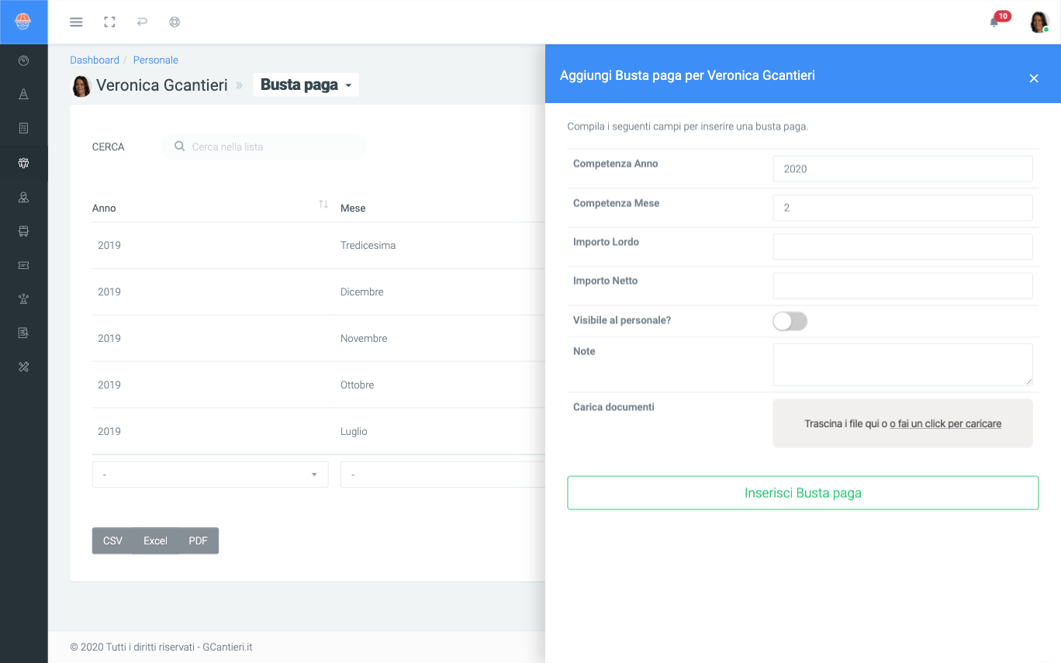Screen dimensions: 1061x663
Task: Open traffic cone sites icon in sidebar
Action: pos(23,94)
